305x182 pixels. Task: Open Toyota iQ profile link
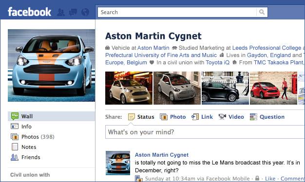[218, 63]
